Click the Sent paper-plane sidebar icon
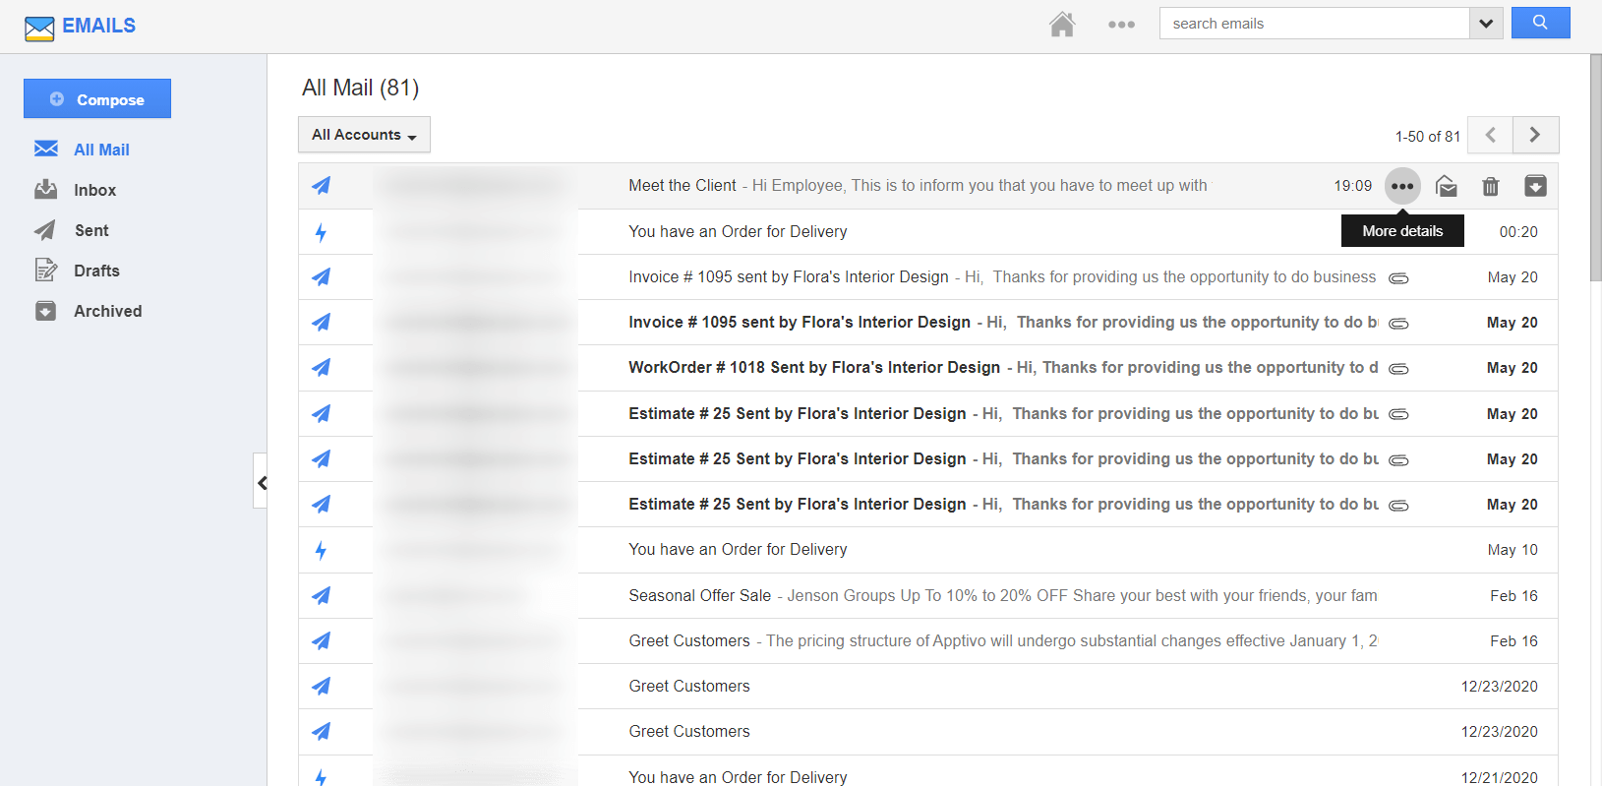The width and height of the screenshot is (1602, 786). click(45, 230)
